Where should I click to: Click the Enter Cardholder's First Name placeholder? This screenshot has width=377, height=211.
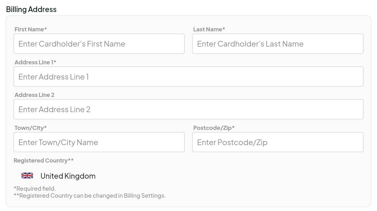click(72, 44)
